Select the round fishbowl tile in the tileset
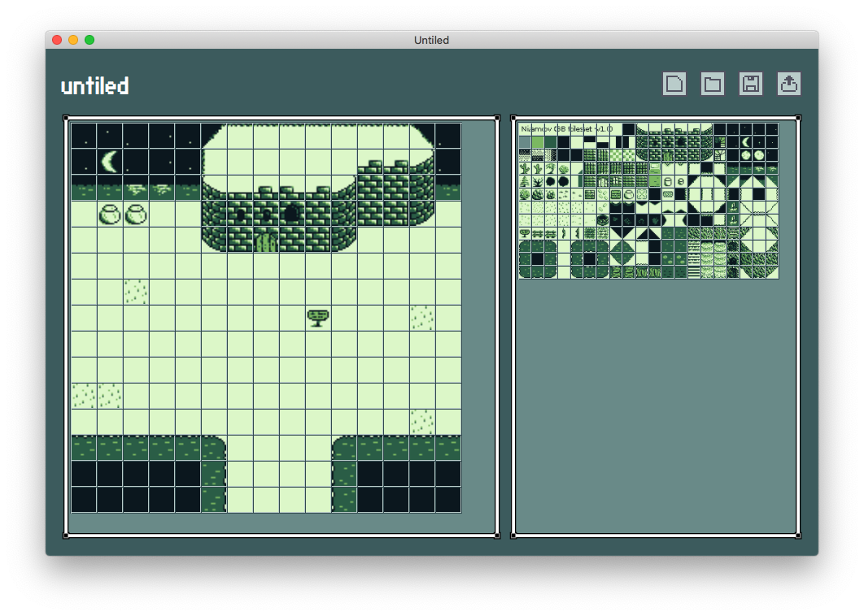 coord(627,193)
